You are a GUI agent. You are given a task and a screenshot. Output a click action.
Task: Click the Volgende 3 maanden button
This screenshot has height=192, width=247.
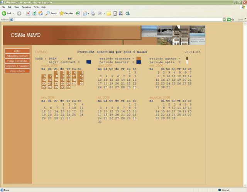(x=17, y=66)
